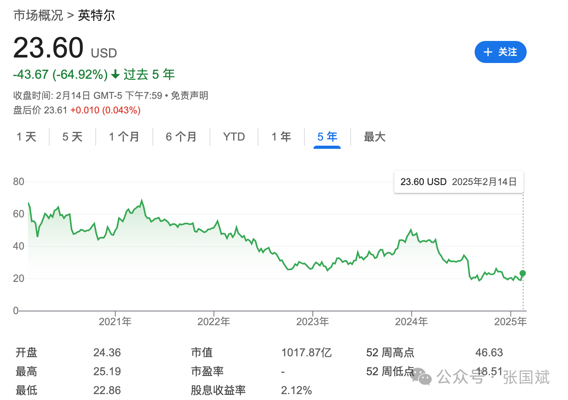Click the 英特尔 breadcrumb title
Screen dimensions: 568x400
97,15
